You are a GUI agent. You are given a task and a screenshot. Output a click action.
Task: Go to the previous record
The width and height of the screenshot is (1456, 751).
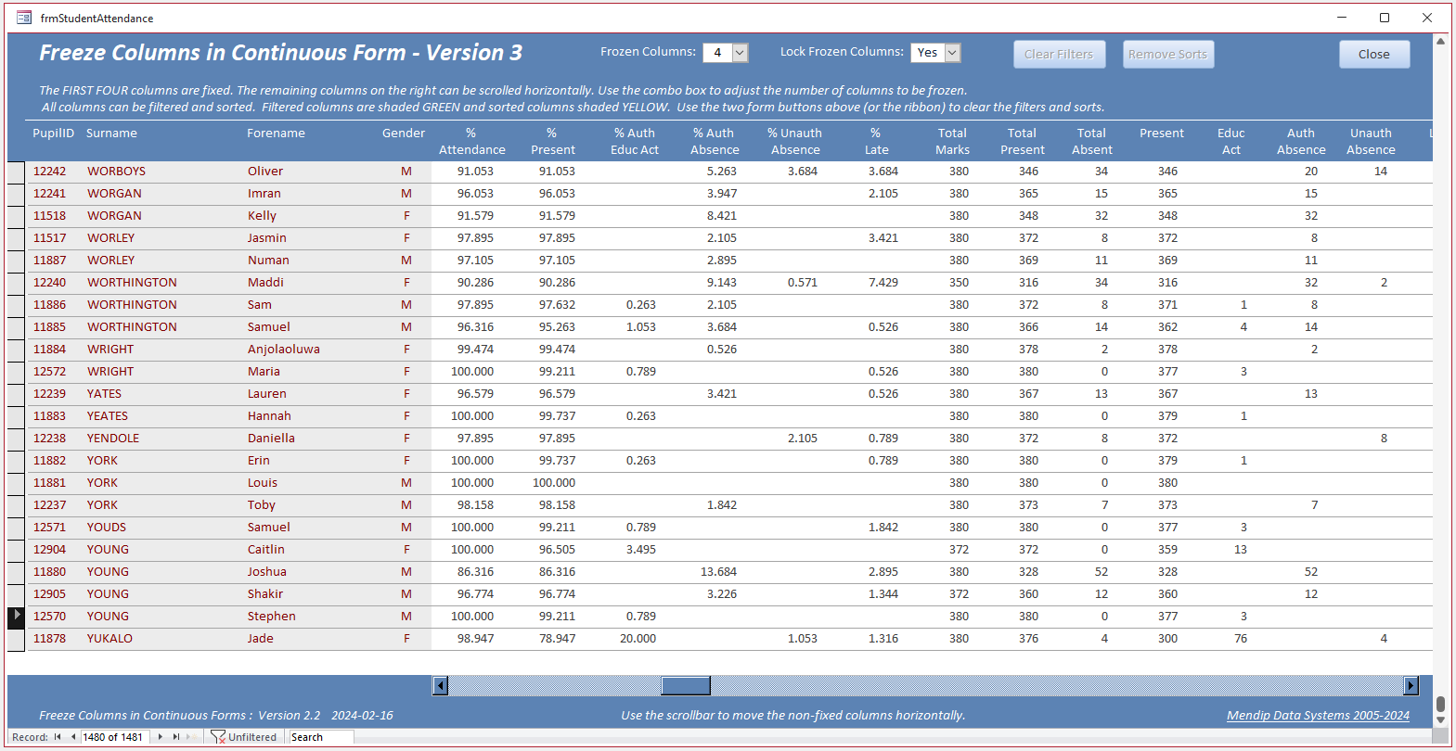(72, 737)
